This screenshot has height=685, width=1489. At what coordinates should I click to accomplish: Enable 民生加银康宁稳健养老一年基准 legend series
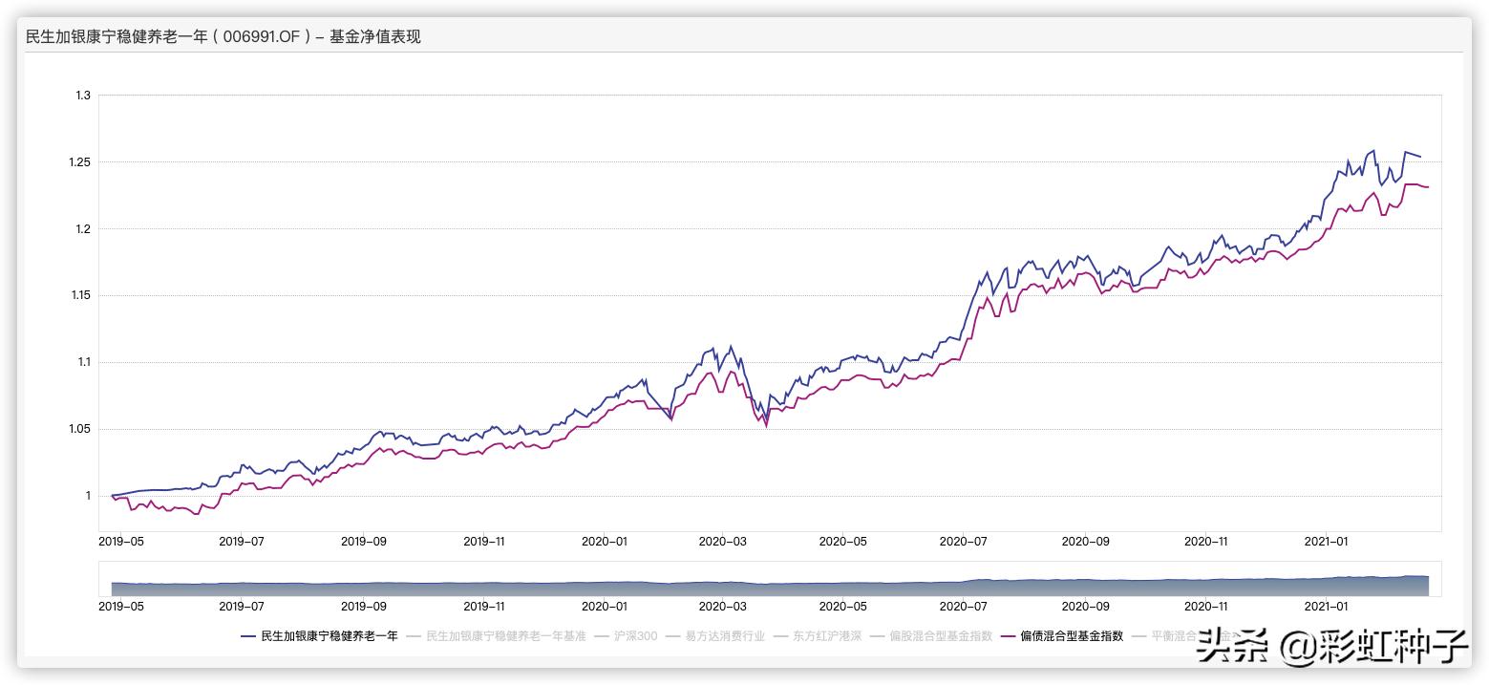496,635
